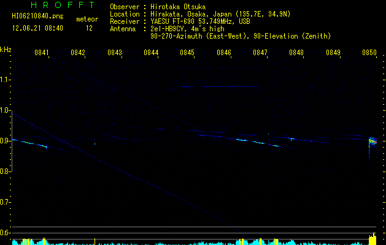Click the HROFFT title text
386x245 pixels.
tap(63, 5)
